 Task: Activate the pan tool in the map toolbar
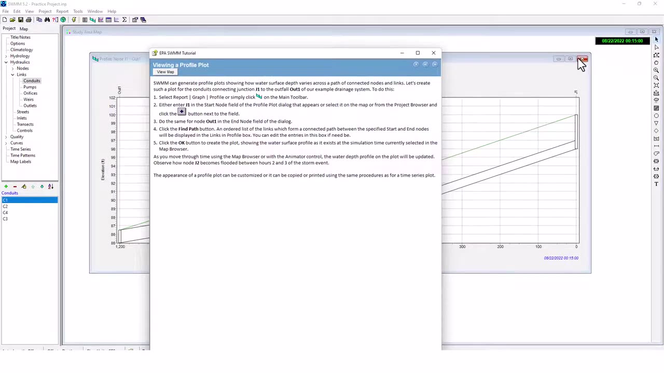656,63
